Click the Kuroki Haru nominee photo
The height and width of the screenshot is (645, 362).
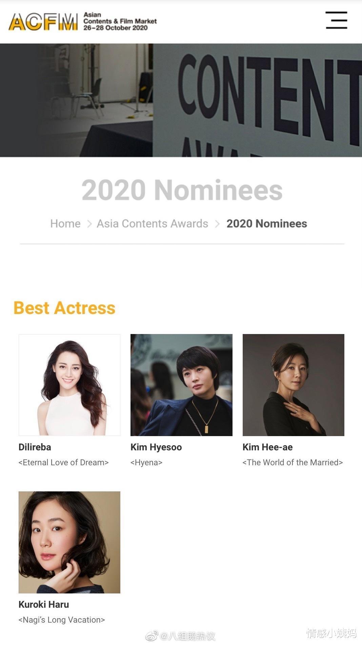click(x=69, y=542)
